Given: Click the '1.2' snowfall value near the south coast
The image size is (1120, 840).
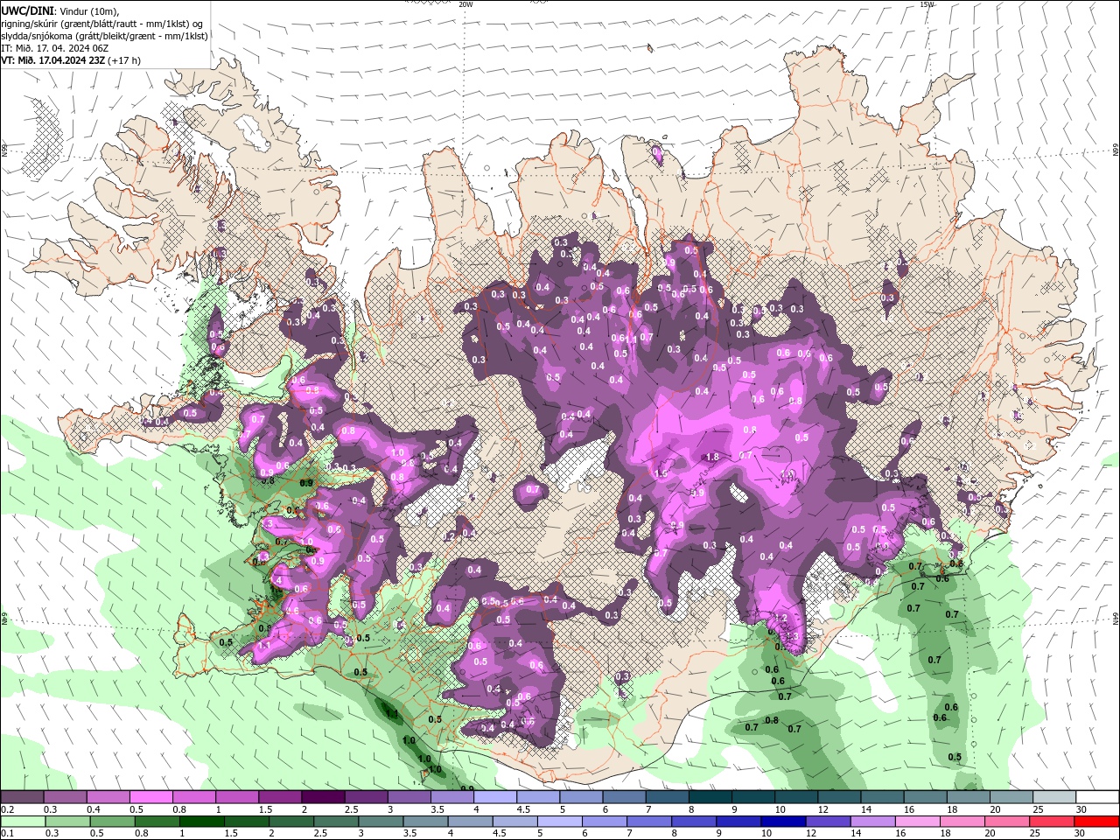Looking at the screenshot, I should (x=781, y=618).
